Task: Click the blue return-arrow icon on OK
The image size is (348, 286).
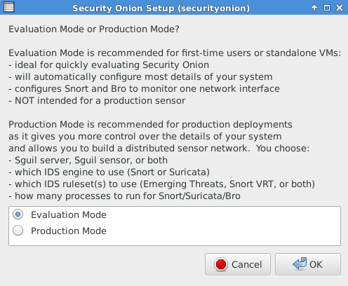Action: (x=300, y=264)
